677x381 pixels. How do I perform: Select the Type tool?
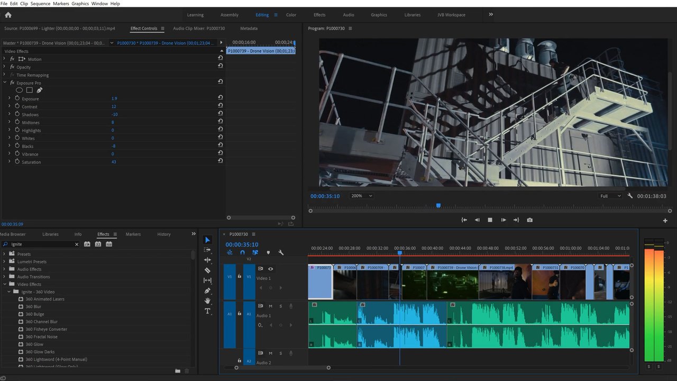pyautogui.click(x=207, y=311)
